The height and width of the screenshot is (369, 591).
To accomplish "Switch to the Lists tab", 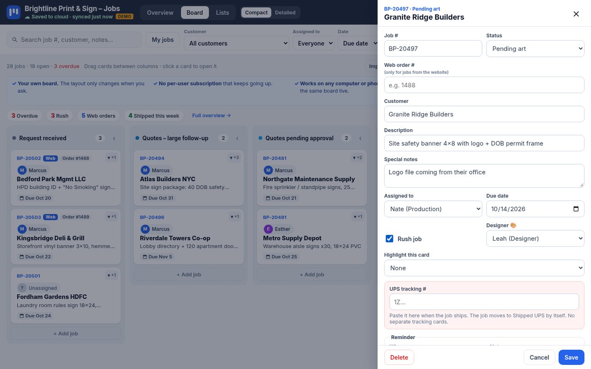I will click(x=223, y=12).
